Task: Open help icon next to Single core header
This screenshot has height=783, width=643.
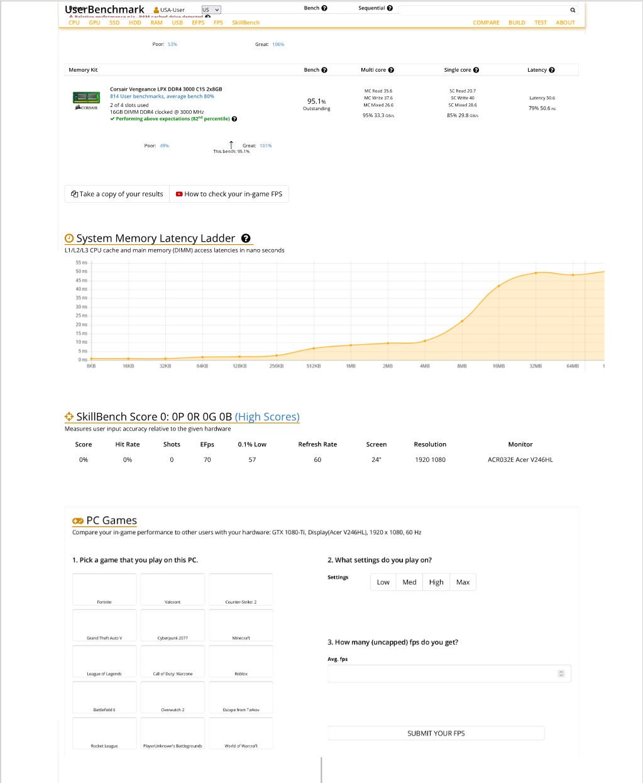Action: [476, 70]
